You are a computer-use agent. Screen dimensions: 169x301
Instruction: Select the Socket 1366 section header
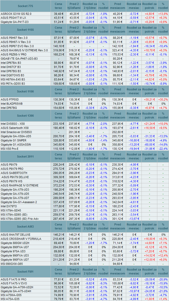pos(25,116)
